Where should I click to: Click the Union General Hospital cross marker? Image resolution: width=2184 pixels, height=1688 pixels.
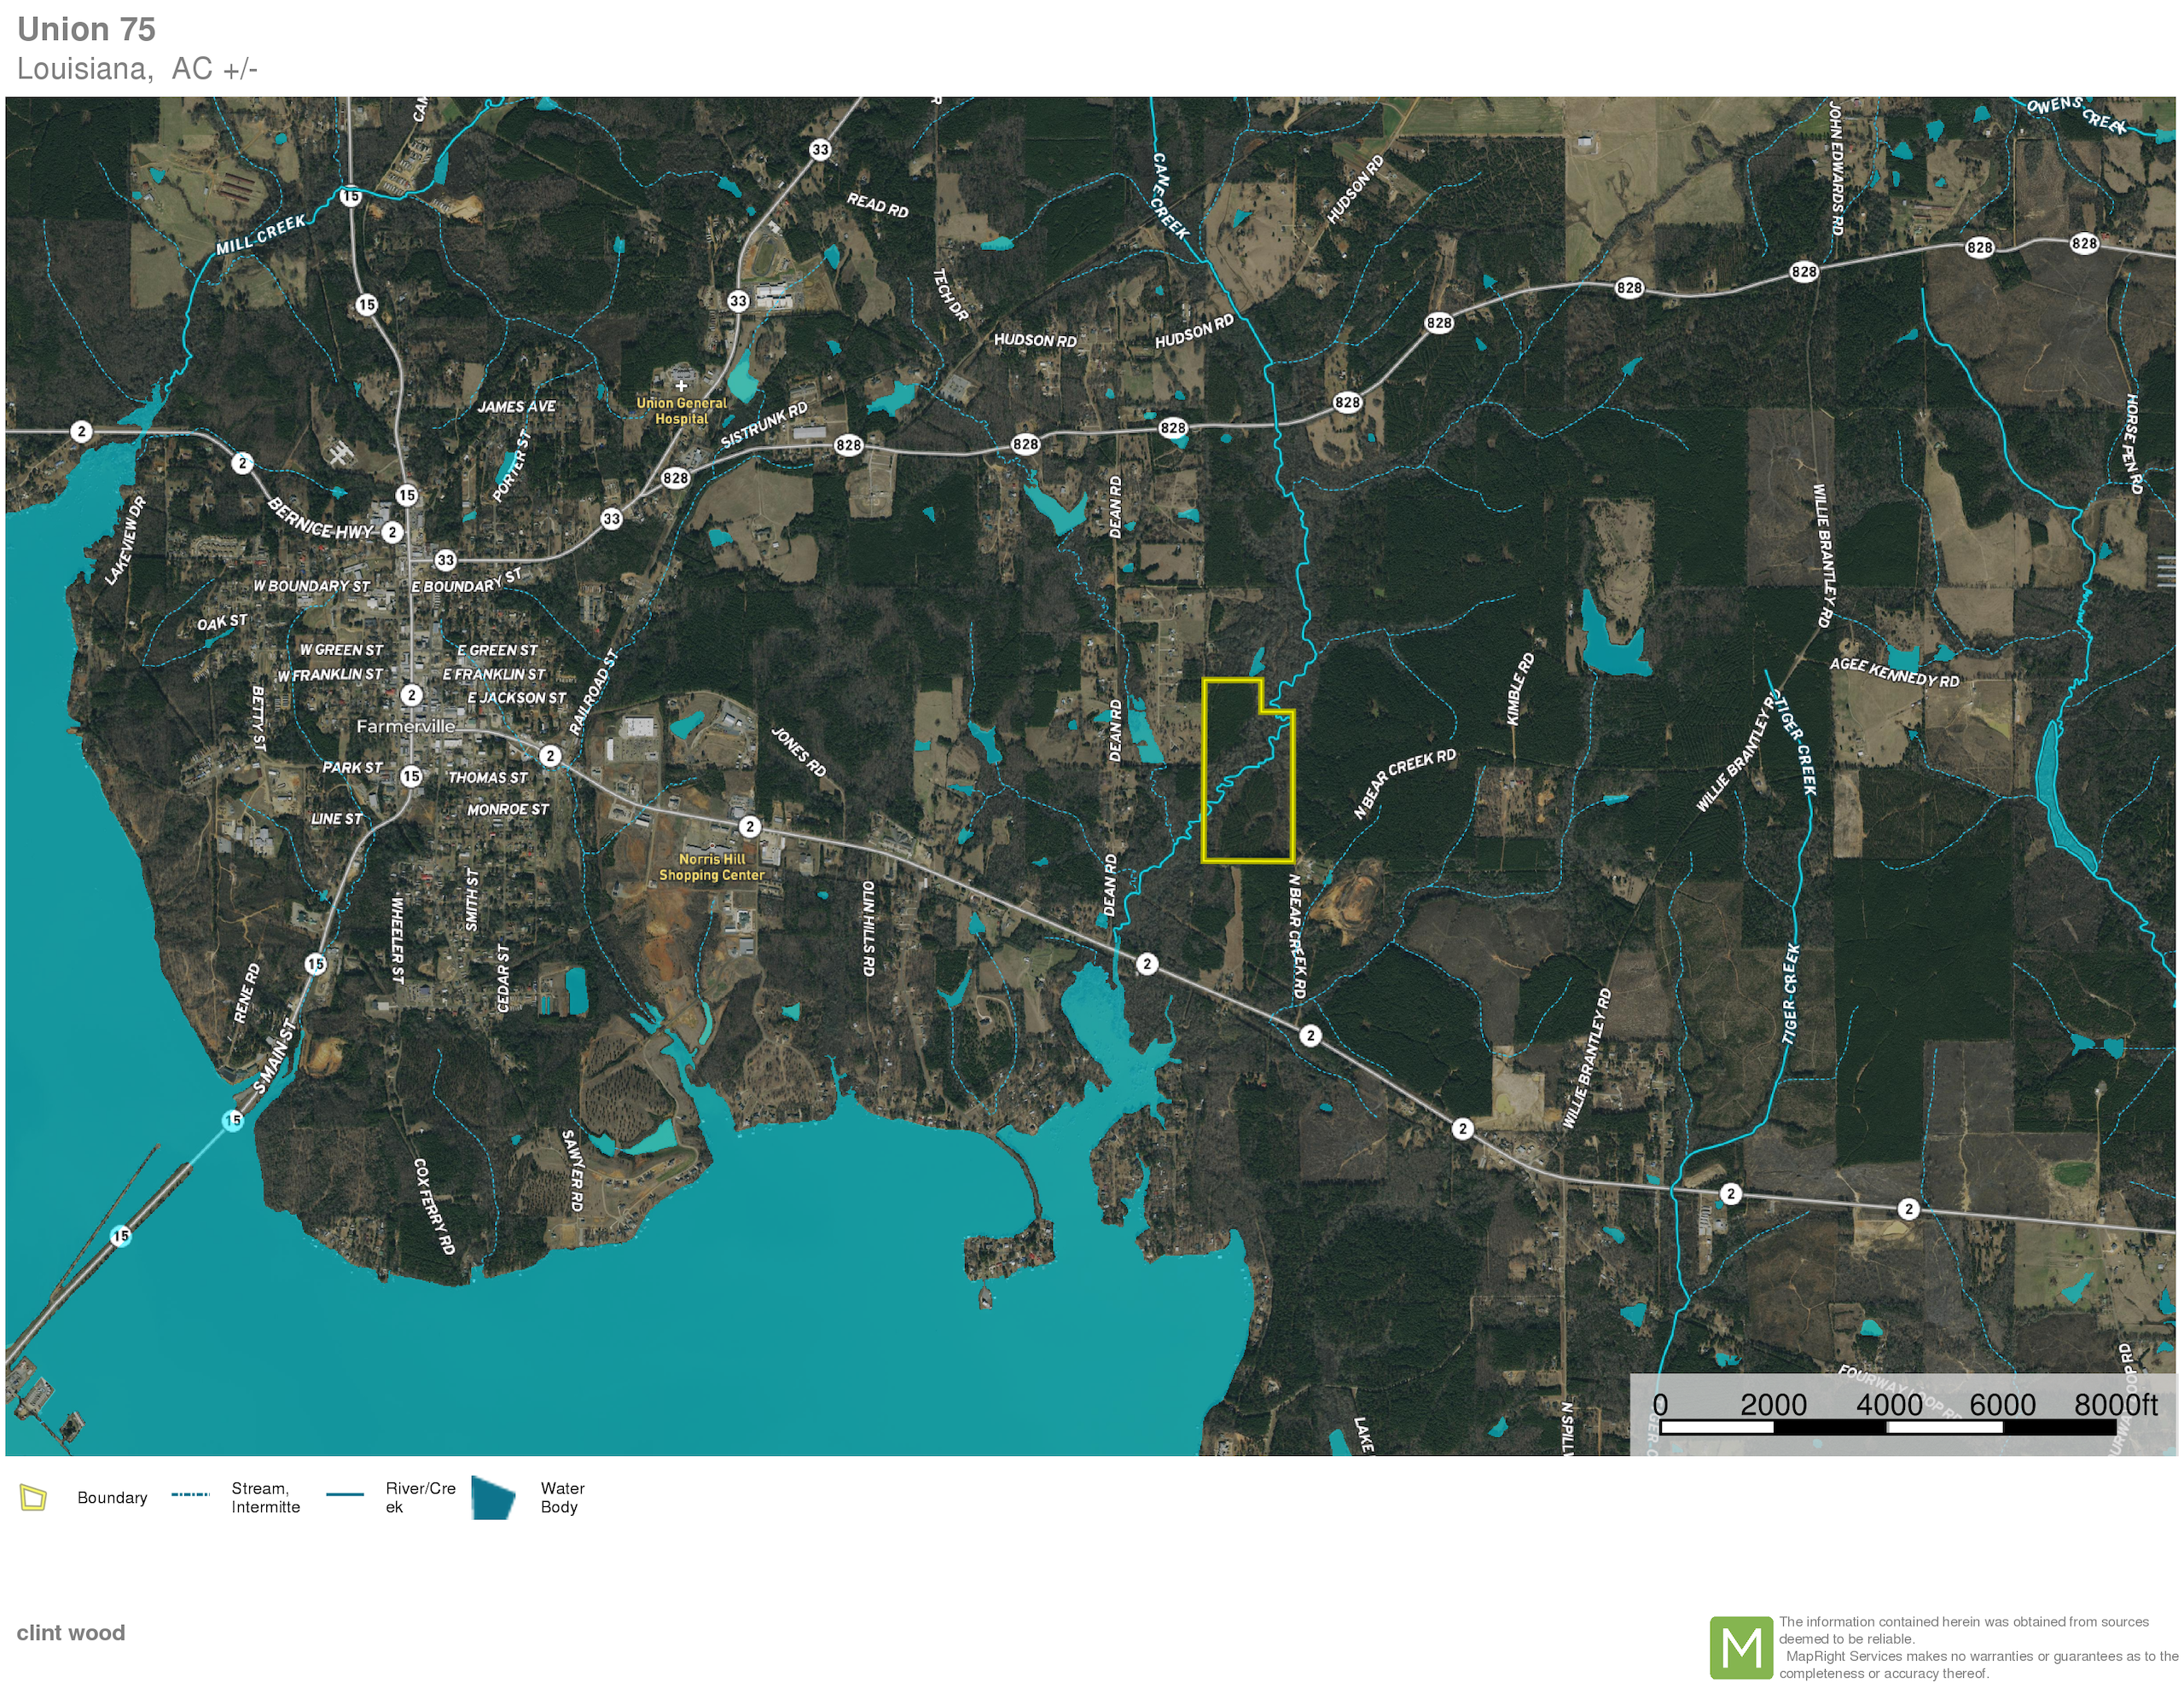[681, 385]
